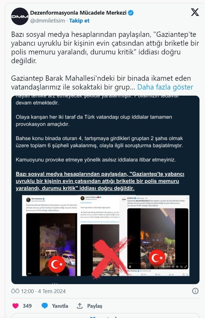Expand tweet with Daha fazla göster
205x318 pixels.
[x=165, y=87]
